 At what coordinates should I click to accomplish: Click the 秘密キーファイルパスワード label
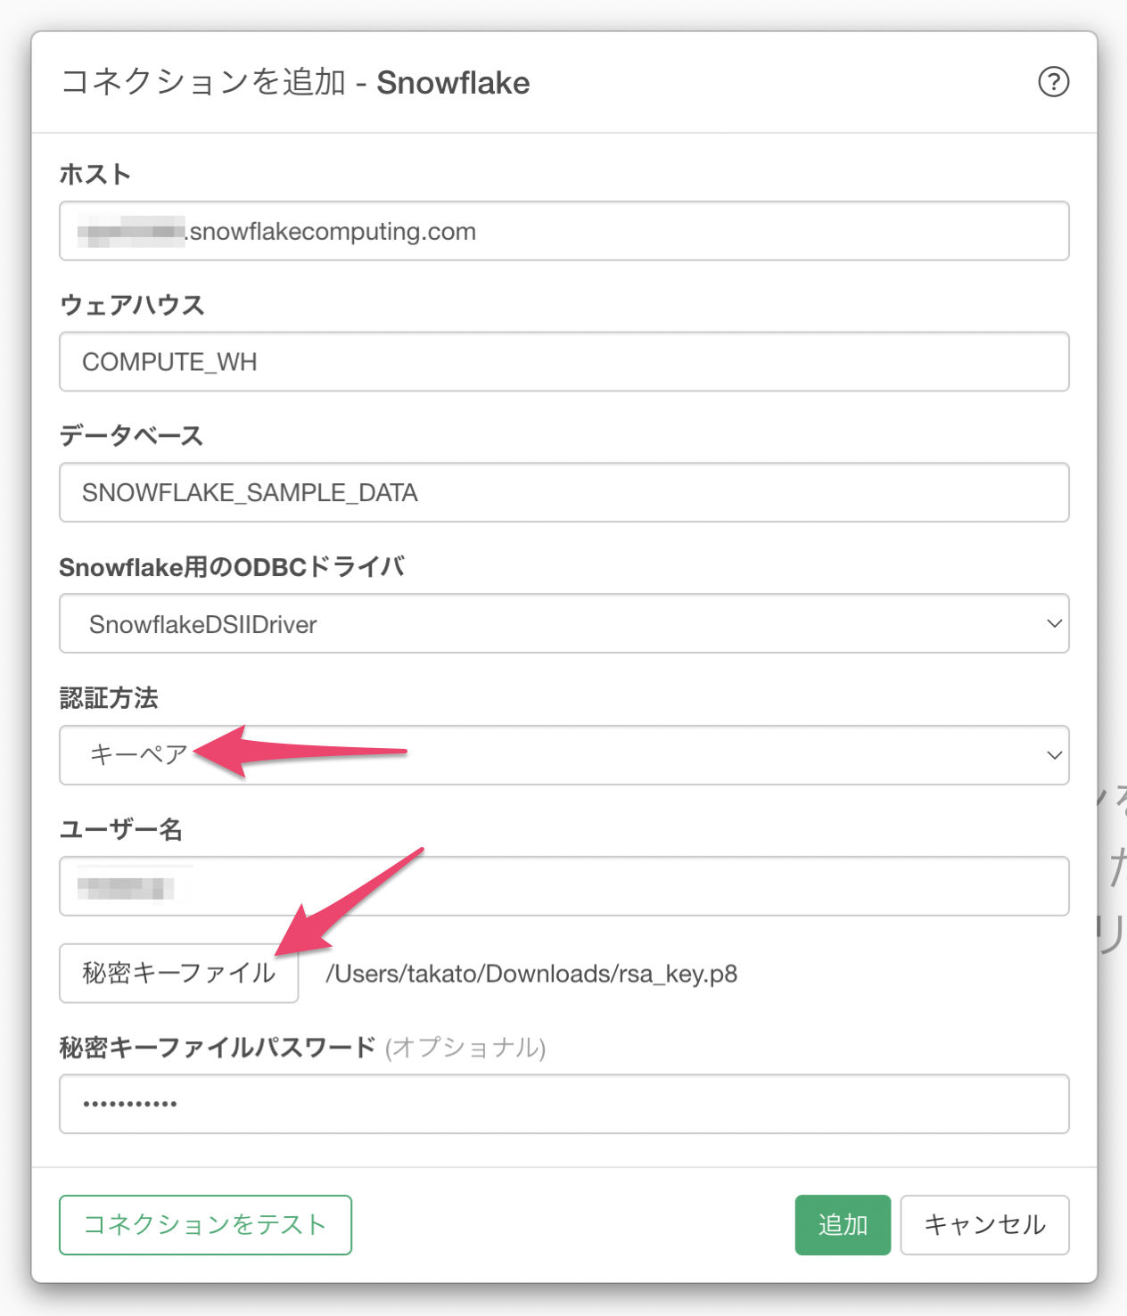click(218, 1047)
